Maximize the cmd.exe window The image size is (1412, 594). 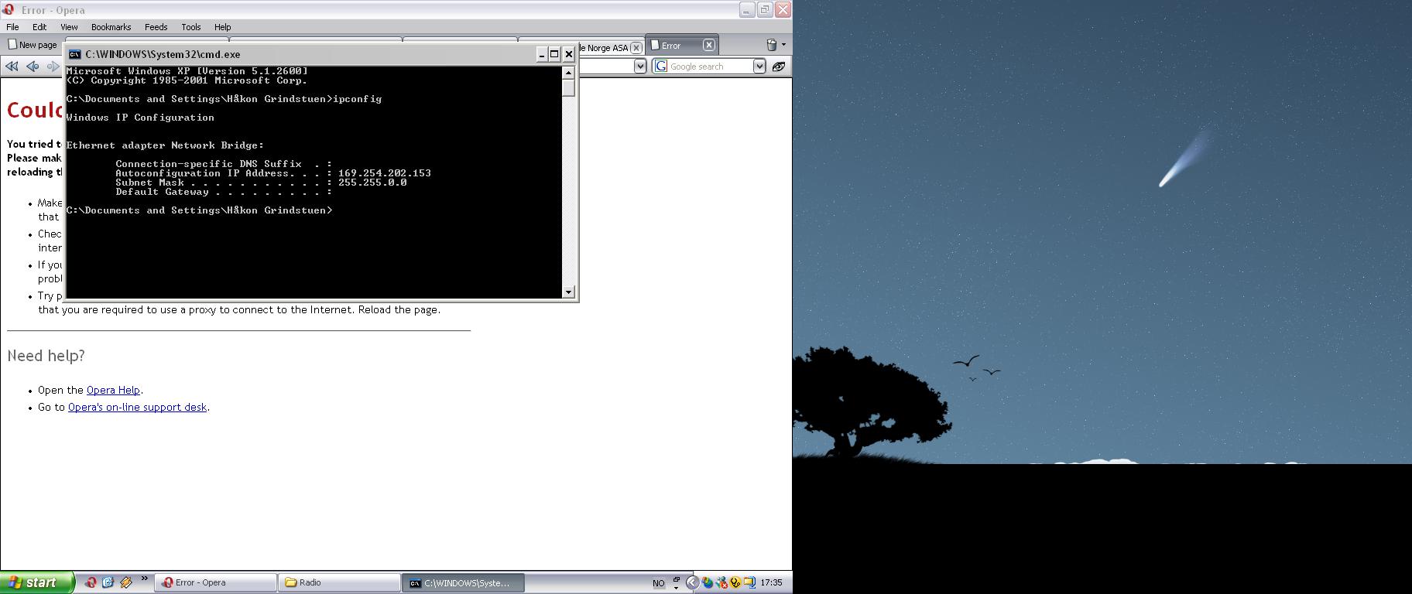point(554,54)
